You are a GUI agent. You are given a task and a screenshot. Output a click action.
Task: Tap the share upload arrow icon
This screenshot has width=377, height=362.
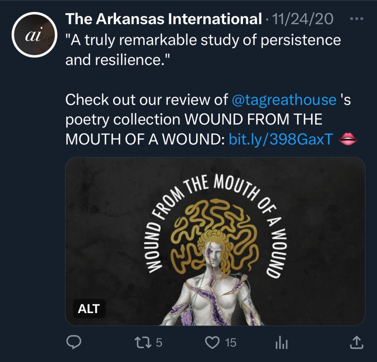point(356,342)
